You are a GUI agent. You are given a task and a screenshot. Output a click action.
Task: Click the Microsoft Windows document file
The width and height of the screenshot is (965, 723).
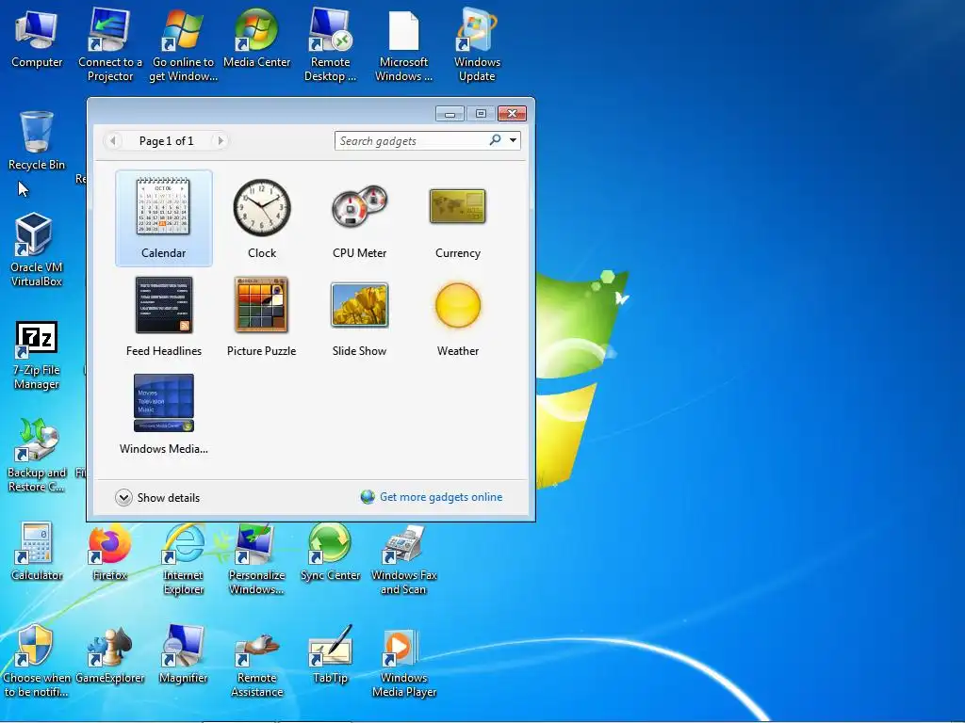click(403, 44)
